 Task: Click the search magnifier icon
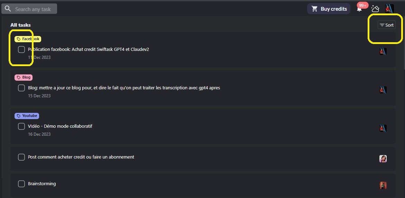[x=8, y=9]
